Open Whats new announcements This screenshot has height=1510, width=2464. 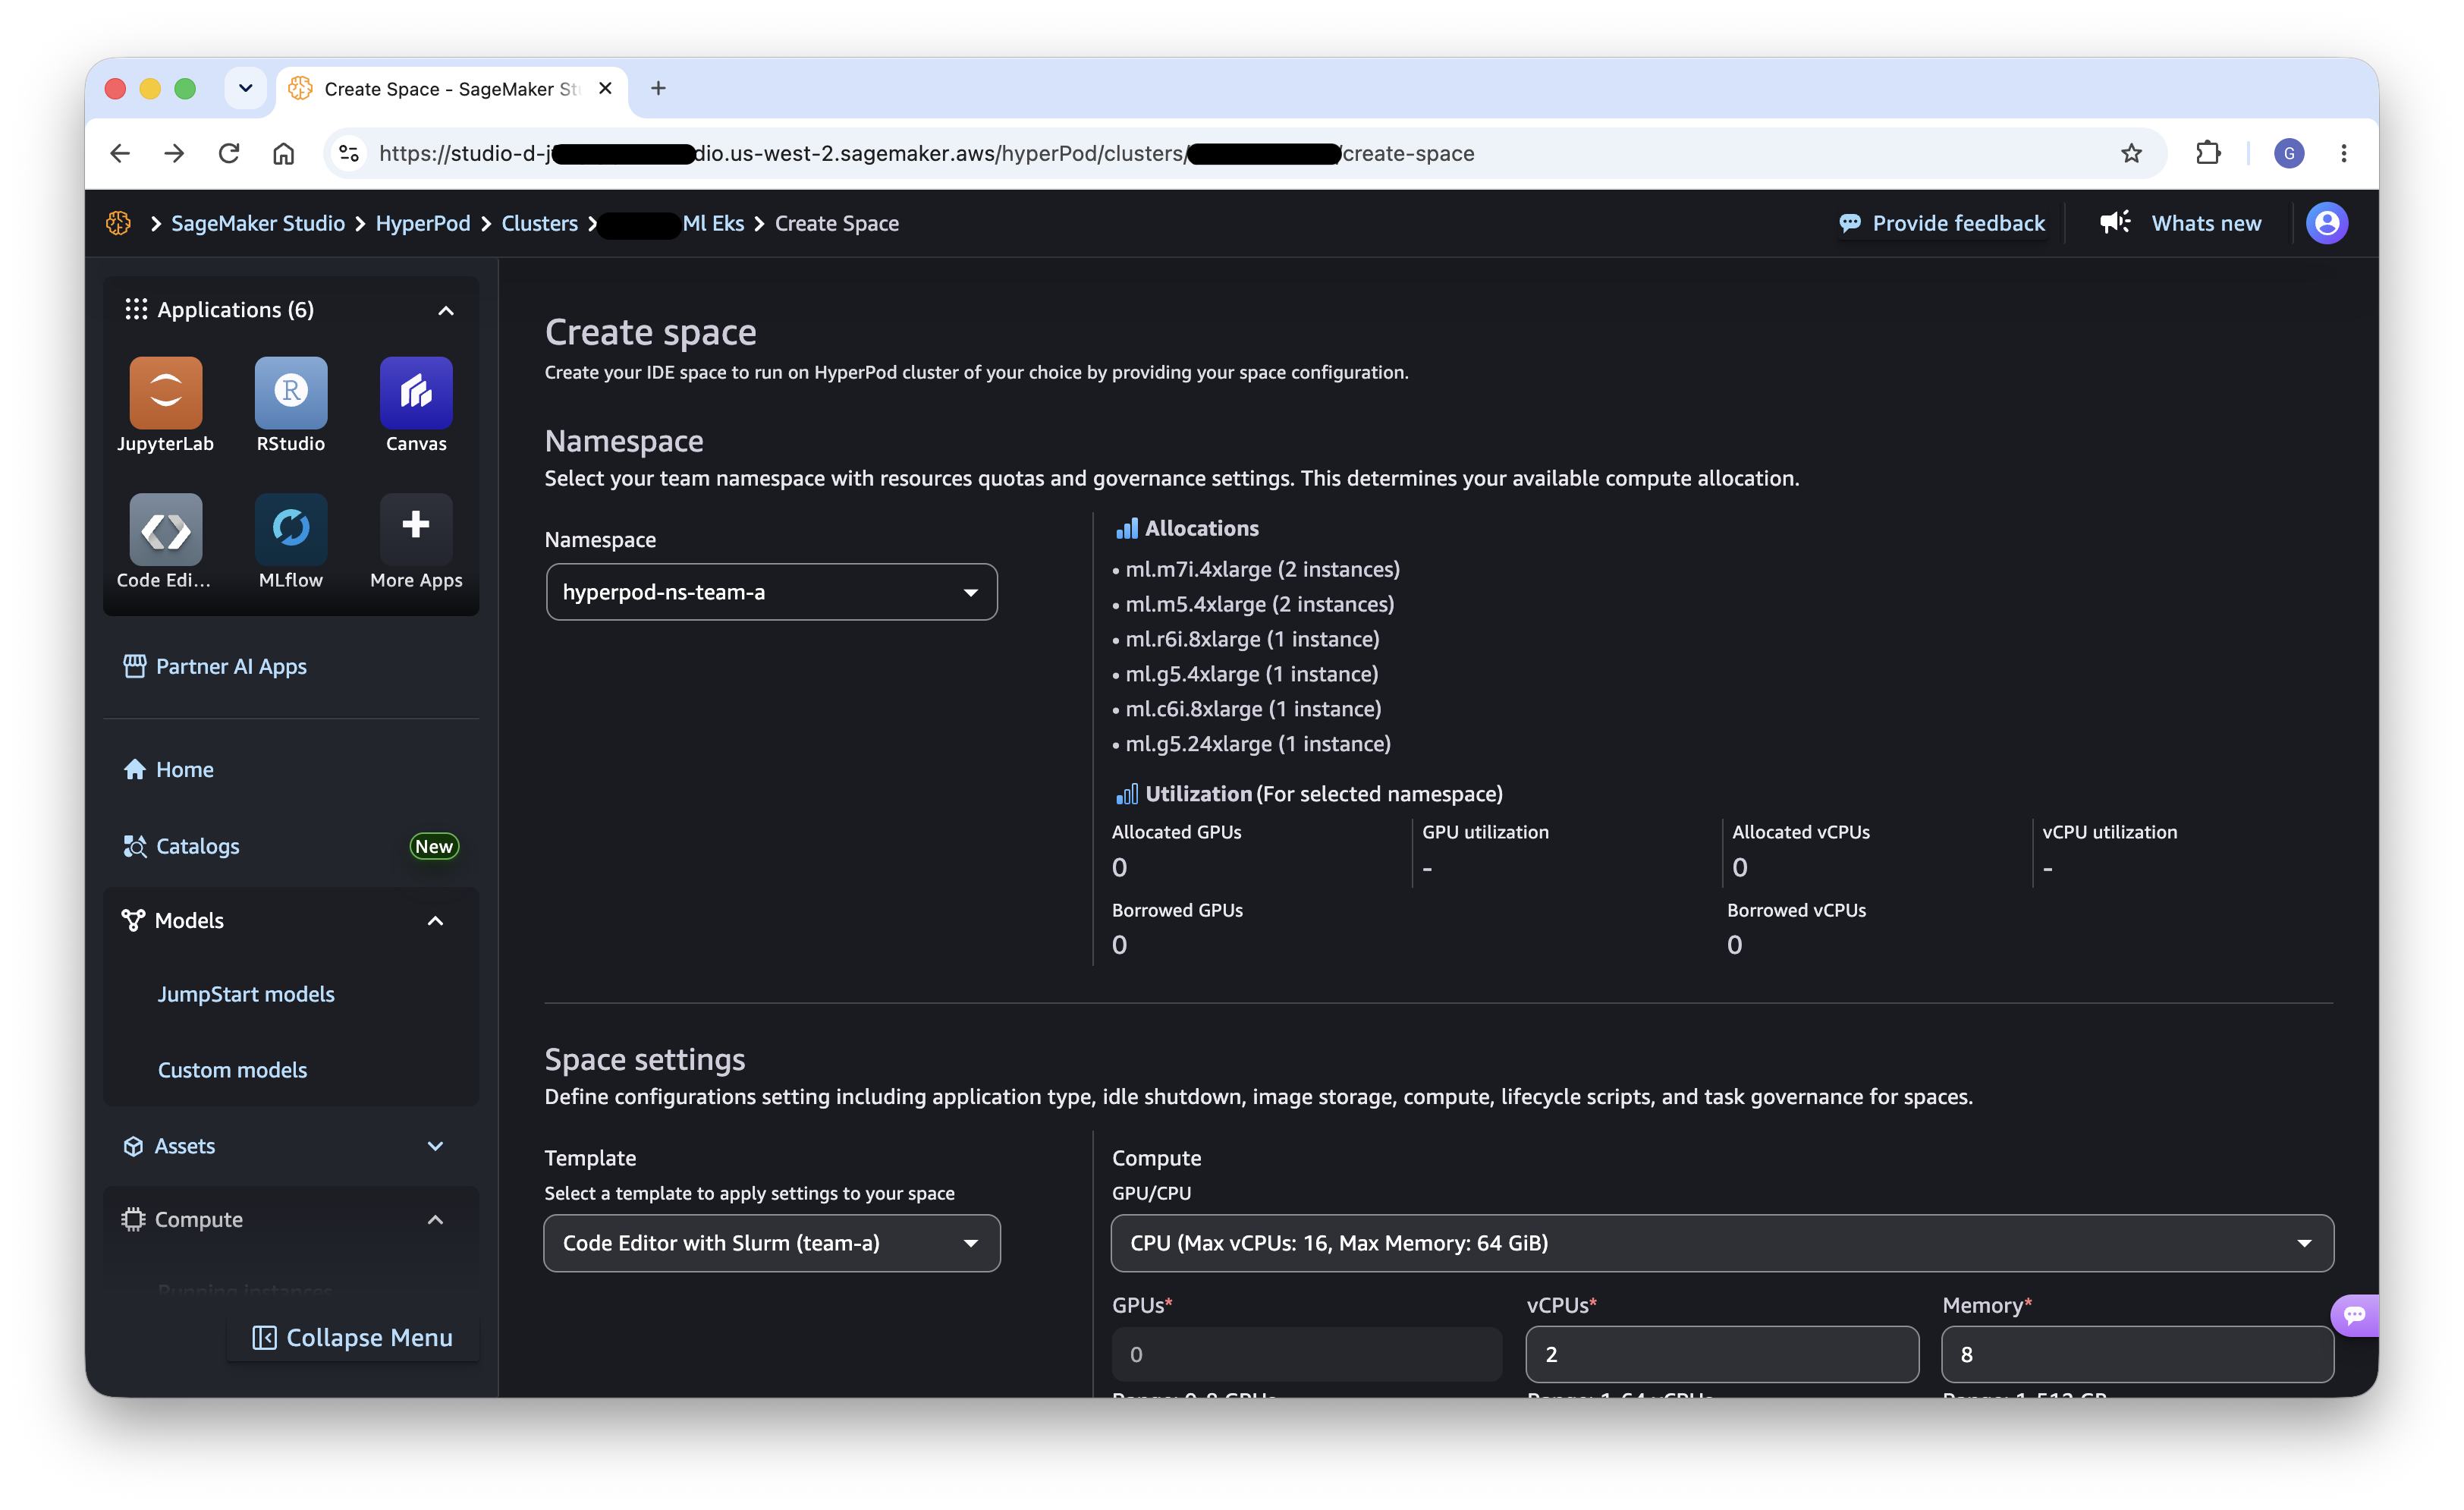tap(2180, 223)
